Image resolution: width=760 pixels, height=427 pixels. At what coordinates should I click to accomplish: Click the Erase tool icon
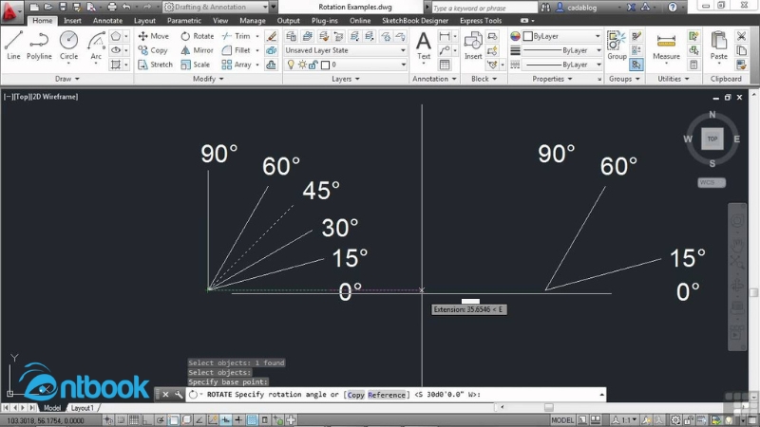[x=272, y=36]
